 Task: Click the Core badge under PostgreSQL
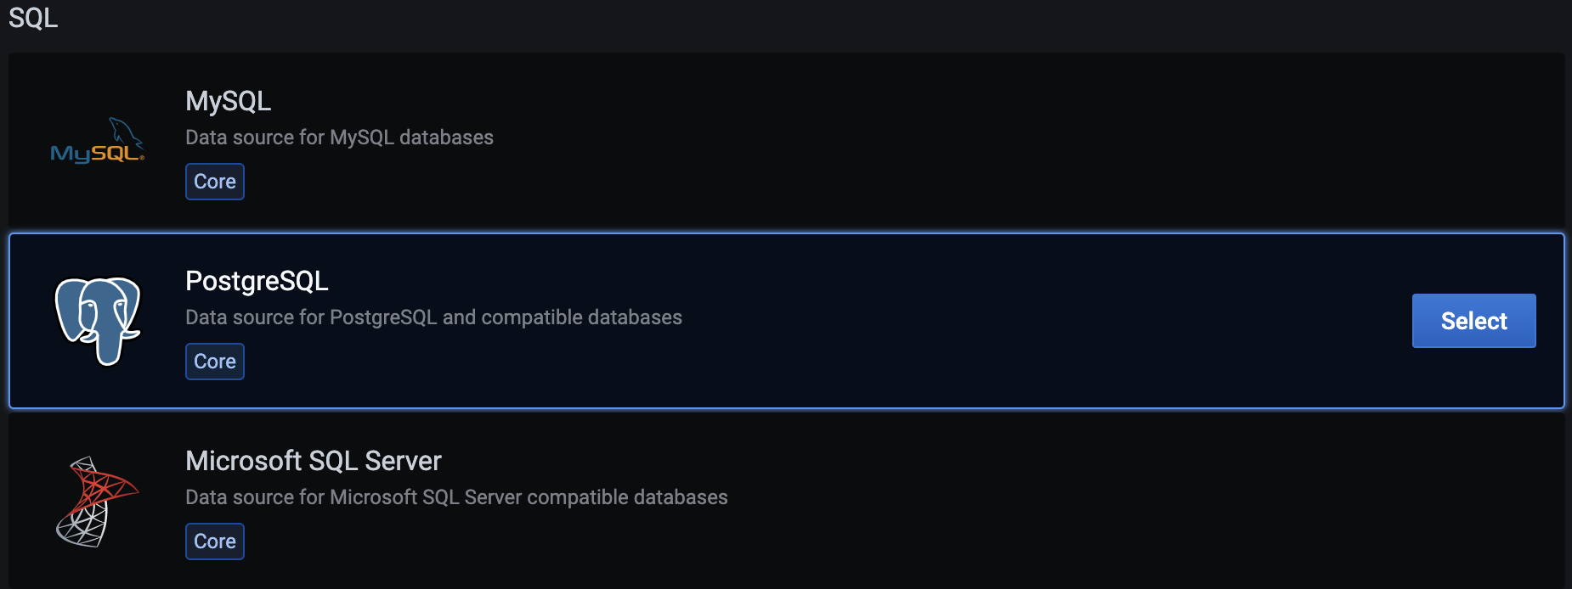click(215, 362)
